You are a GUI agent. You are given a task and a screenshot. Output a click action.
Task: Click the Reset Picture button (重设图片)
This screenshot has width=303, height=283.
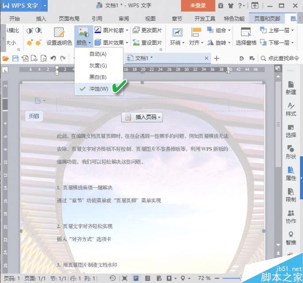coord(147,42)
